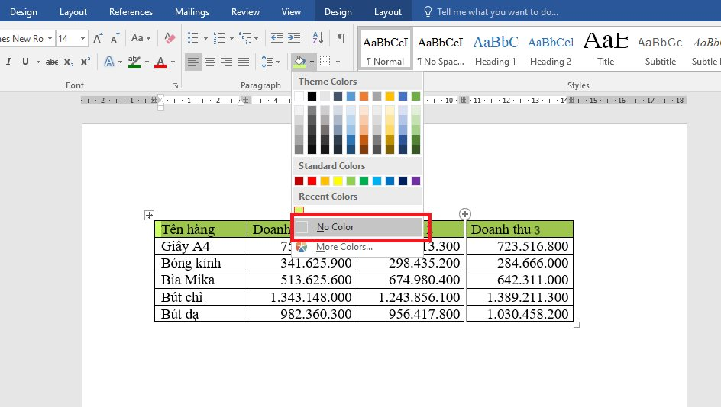
Task: Click the Sort A-Z icon
Action: [318, 38]
